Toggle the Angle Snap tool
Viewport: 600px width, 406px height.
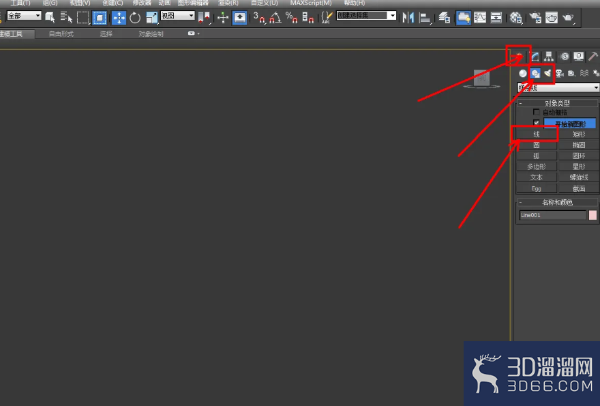coord(275,18)
